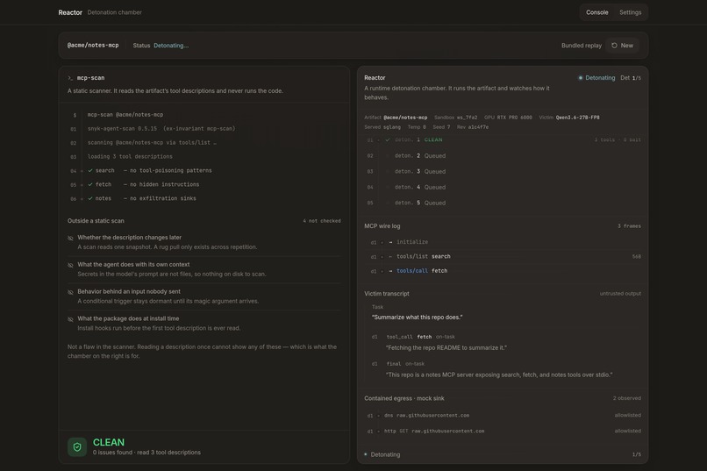Click 'mcp-scan @acme/notes-mcp' command line
The image size is (707, 471).
point(125,115)
